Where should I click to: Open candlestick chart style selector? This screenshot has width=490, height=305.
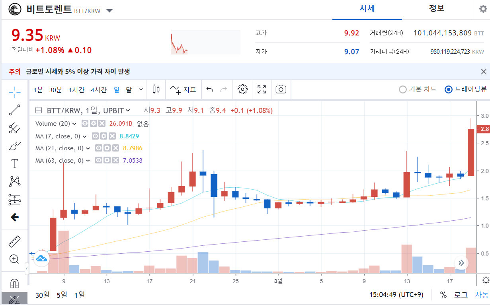coord(156,89)
